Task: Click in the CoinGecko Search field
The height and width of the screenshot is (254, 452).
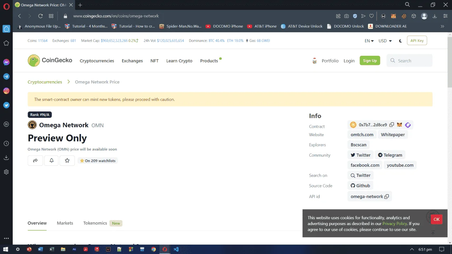Action: (409, 61)
